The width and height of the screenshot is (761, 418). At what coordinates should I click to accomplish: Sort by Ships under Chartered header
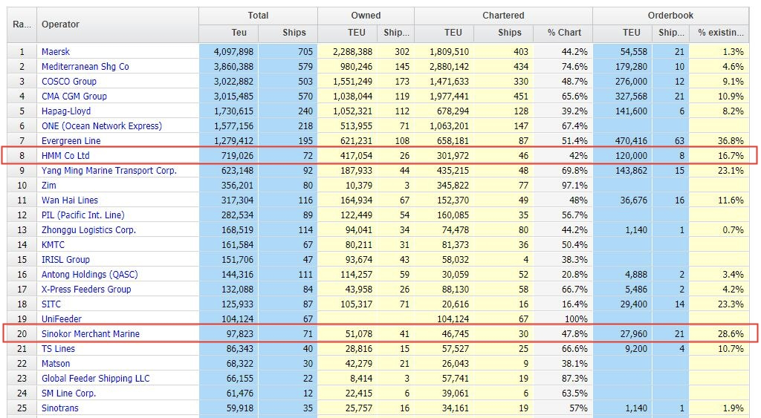(x=509, y=33)
